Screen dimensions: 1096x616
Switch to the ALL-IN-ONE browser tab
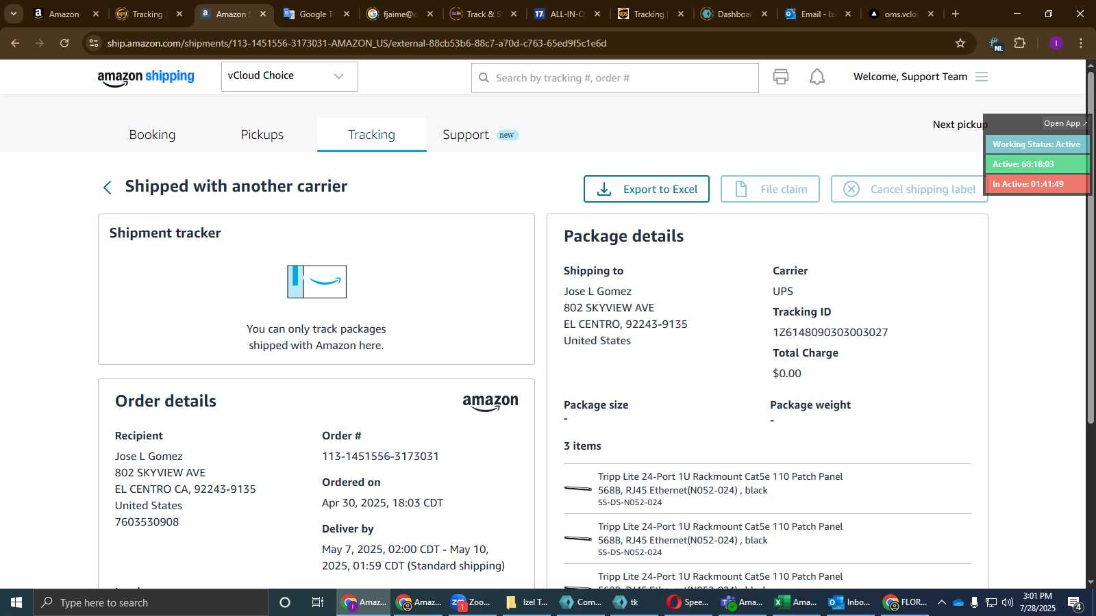(x=567, y=14)
